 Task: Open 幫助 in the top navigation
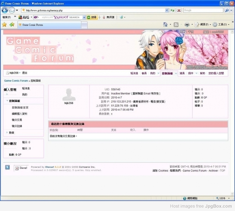(x=202, y=73)
